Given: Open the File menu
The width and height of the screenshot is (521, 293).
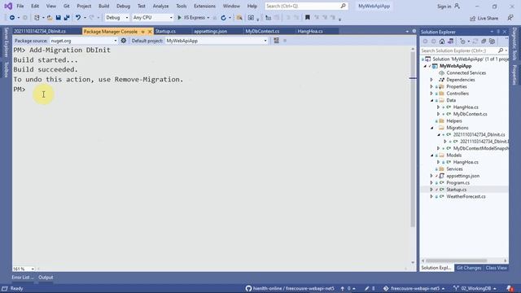Looking at the screenshot, I should coord(20,6).
